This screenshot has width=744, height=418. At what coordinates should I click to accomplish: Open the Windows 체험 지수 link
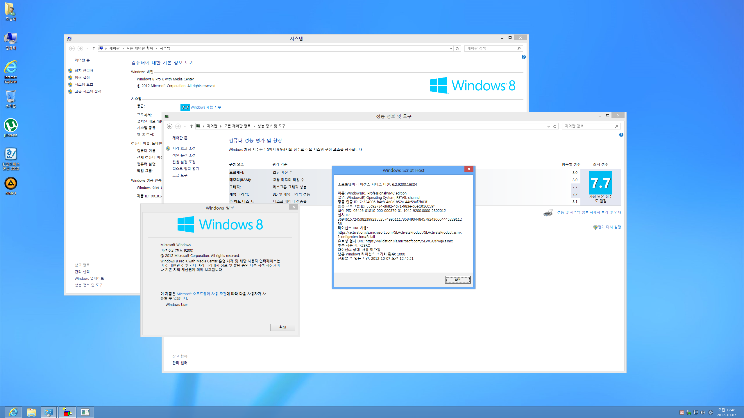tap(206, 107)
